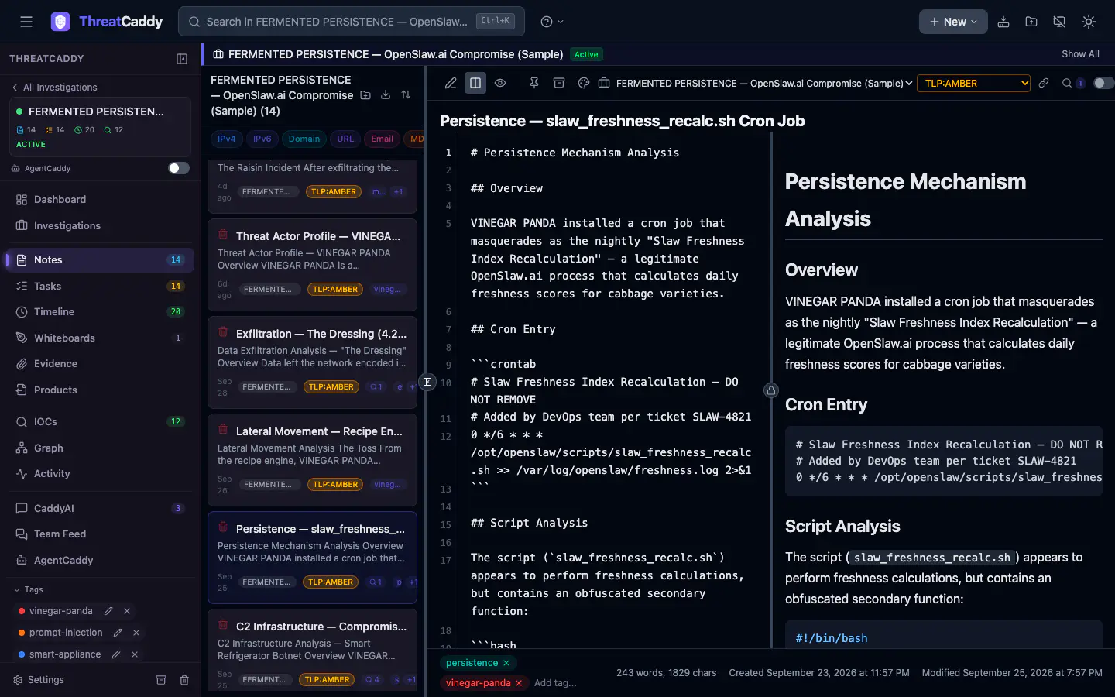The height and width of the screenshot is (697, 1115).
Task: Pin the current note
Action: tap(534, 83)
